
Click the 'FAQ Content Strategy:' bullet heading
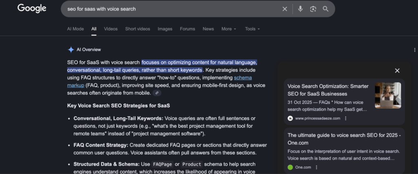click(x=101, y=145)
